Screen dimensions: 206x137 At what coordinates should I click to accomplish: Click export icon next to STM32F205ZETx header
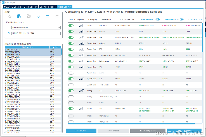coord(182,19)
